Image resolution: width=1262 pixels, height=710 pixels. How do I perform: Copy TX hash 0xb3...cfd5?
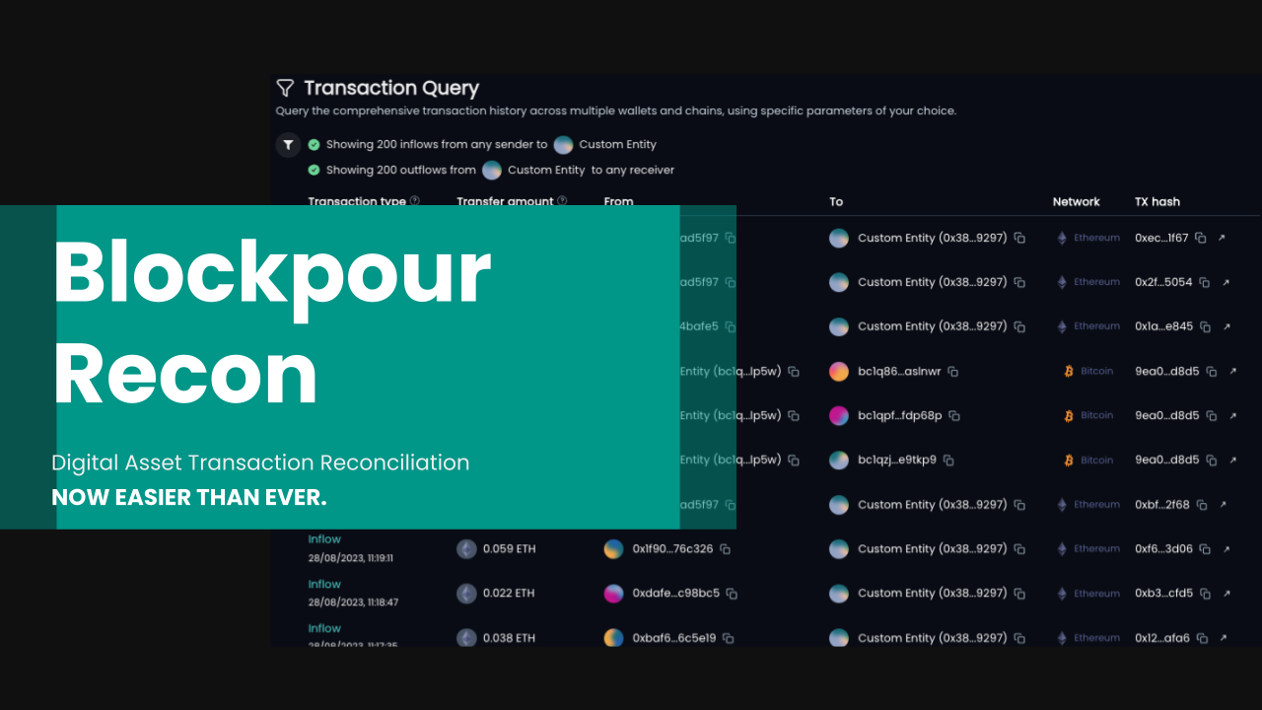point(1206,594)
